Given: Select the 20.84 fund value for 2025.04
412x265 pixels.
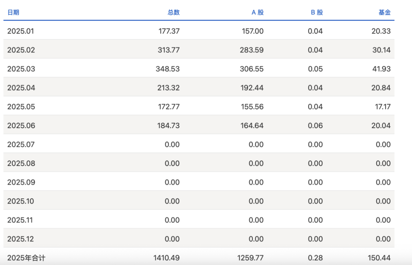Looking at the screenshot, I should (x=381, y=88).
